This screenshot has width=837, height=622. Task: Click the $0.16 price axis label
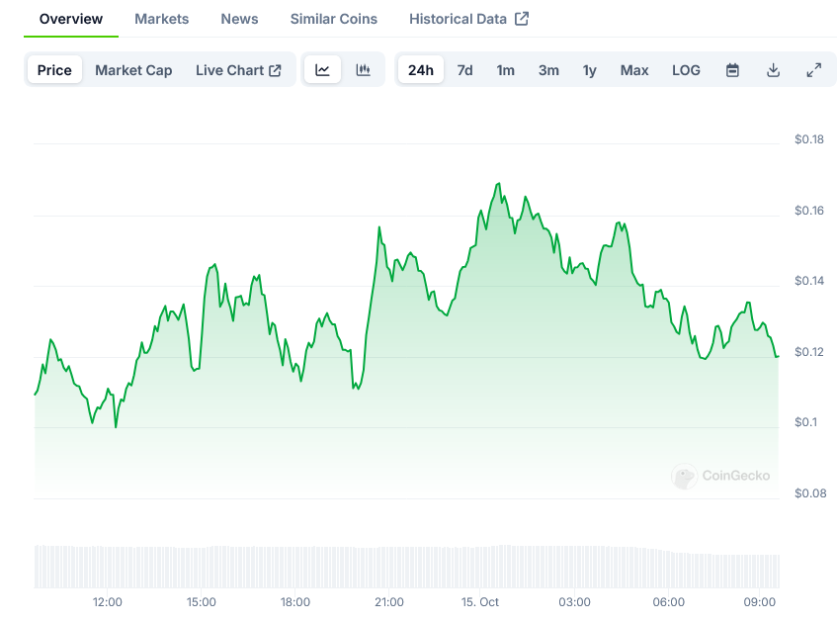[809, 211]
